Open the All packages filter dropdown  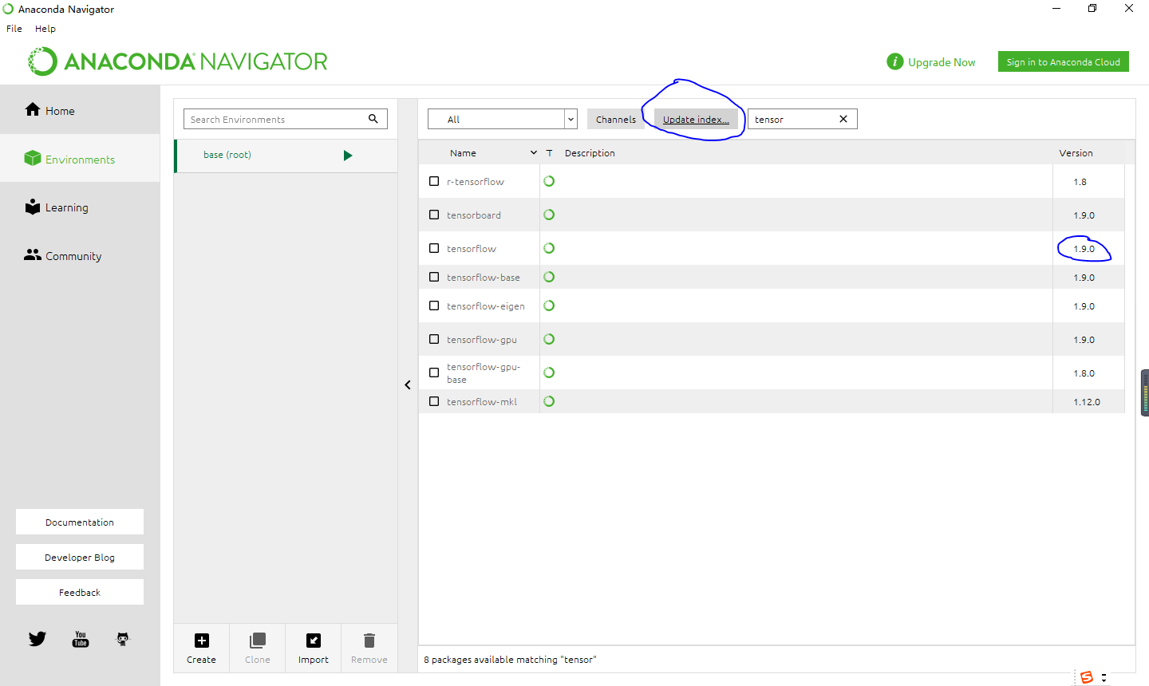pyautogui.click(x=503, y=119)
